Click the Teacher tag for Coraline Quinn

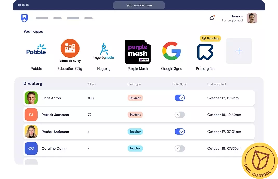(135, 148)
